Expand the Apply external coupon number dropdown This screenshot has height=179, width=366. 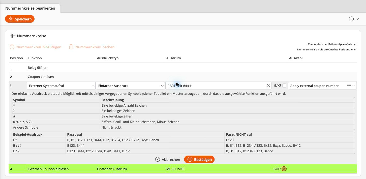[354, 86]
